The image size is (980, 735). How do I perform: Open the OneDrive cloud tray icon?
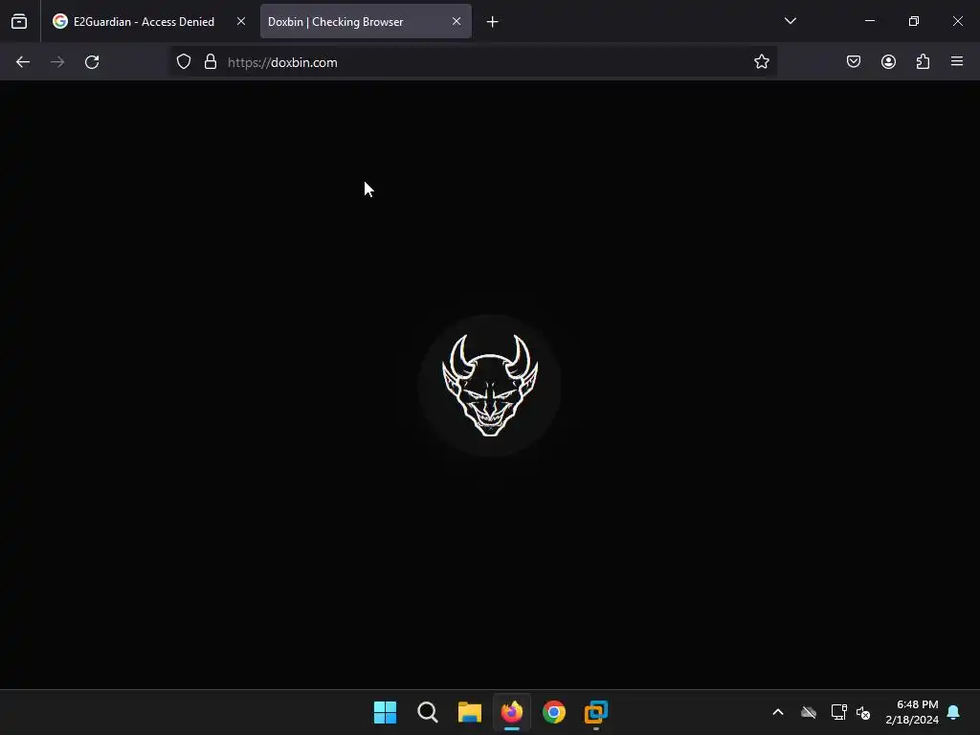tap(809, 712)
